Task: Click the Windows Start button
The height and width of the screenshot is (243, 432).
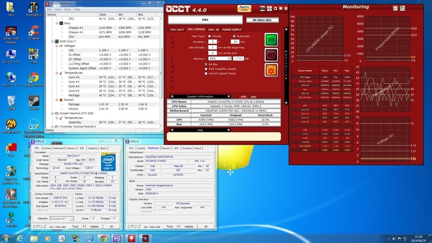Action: tap(6, 238)
